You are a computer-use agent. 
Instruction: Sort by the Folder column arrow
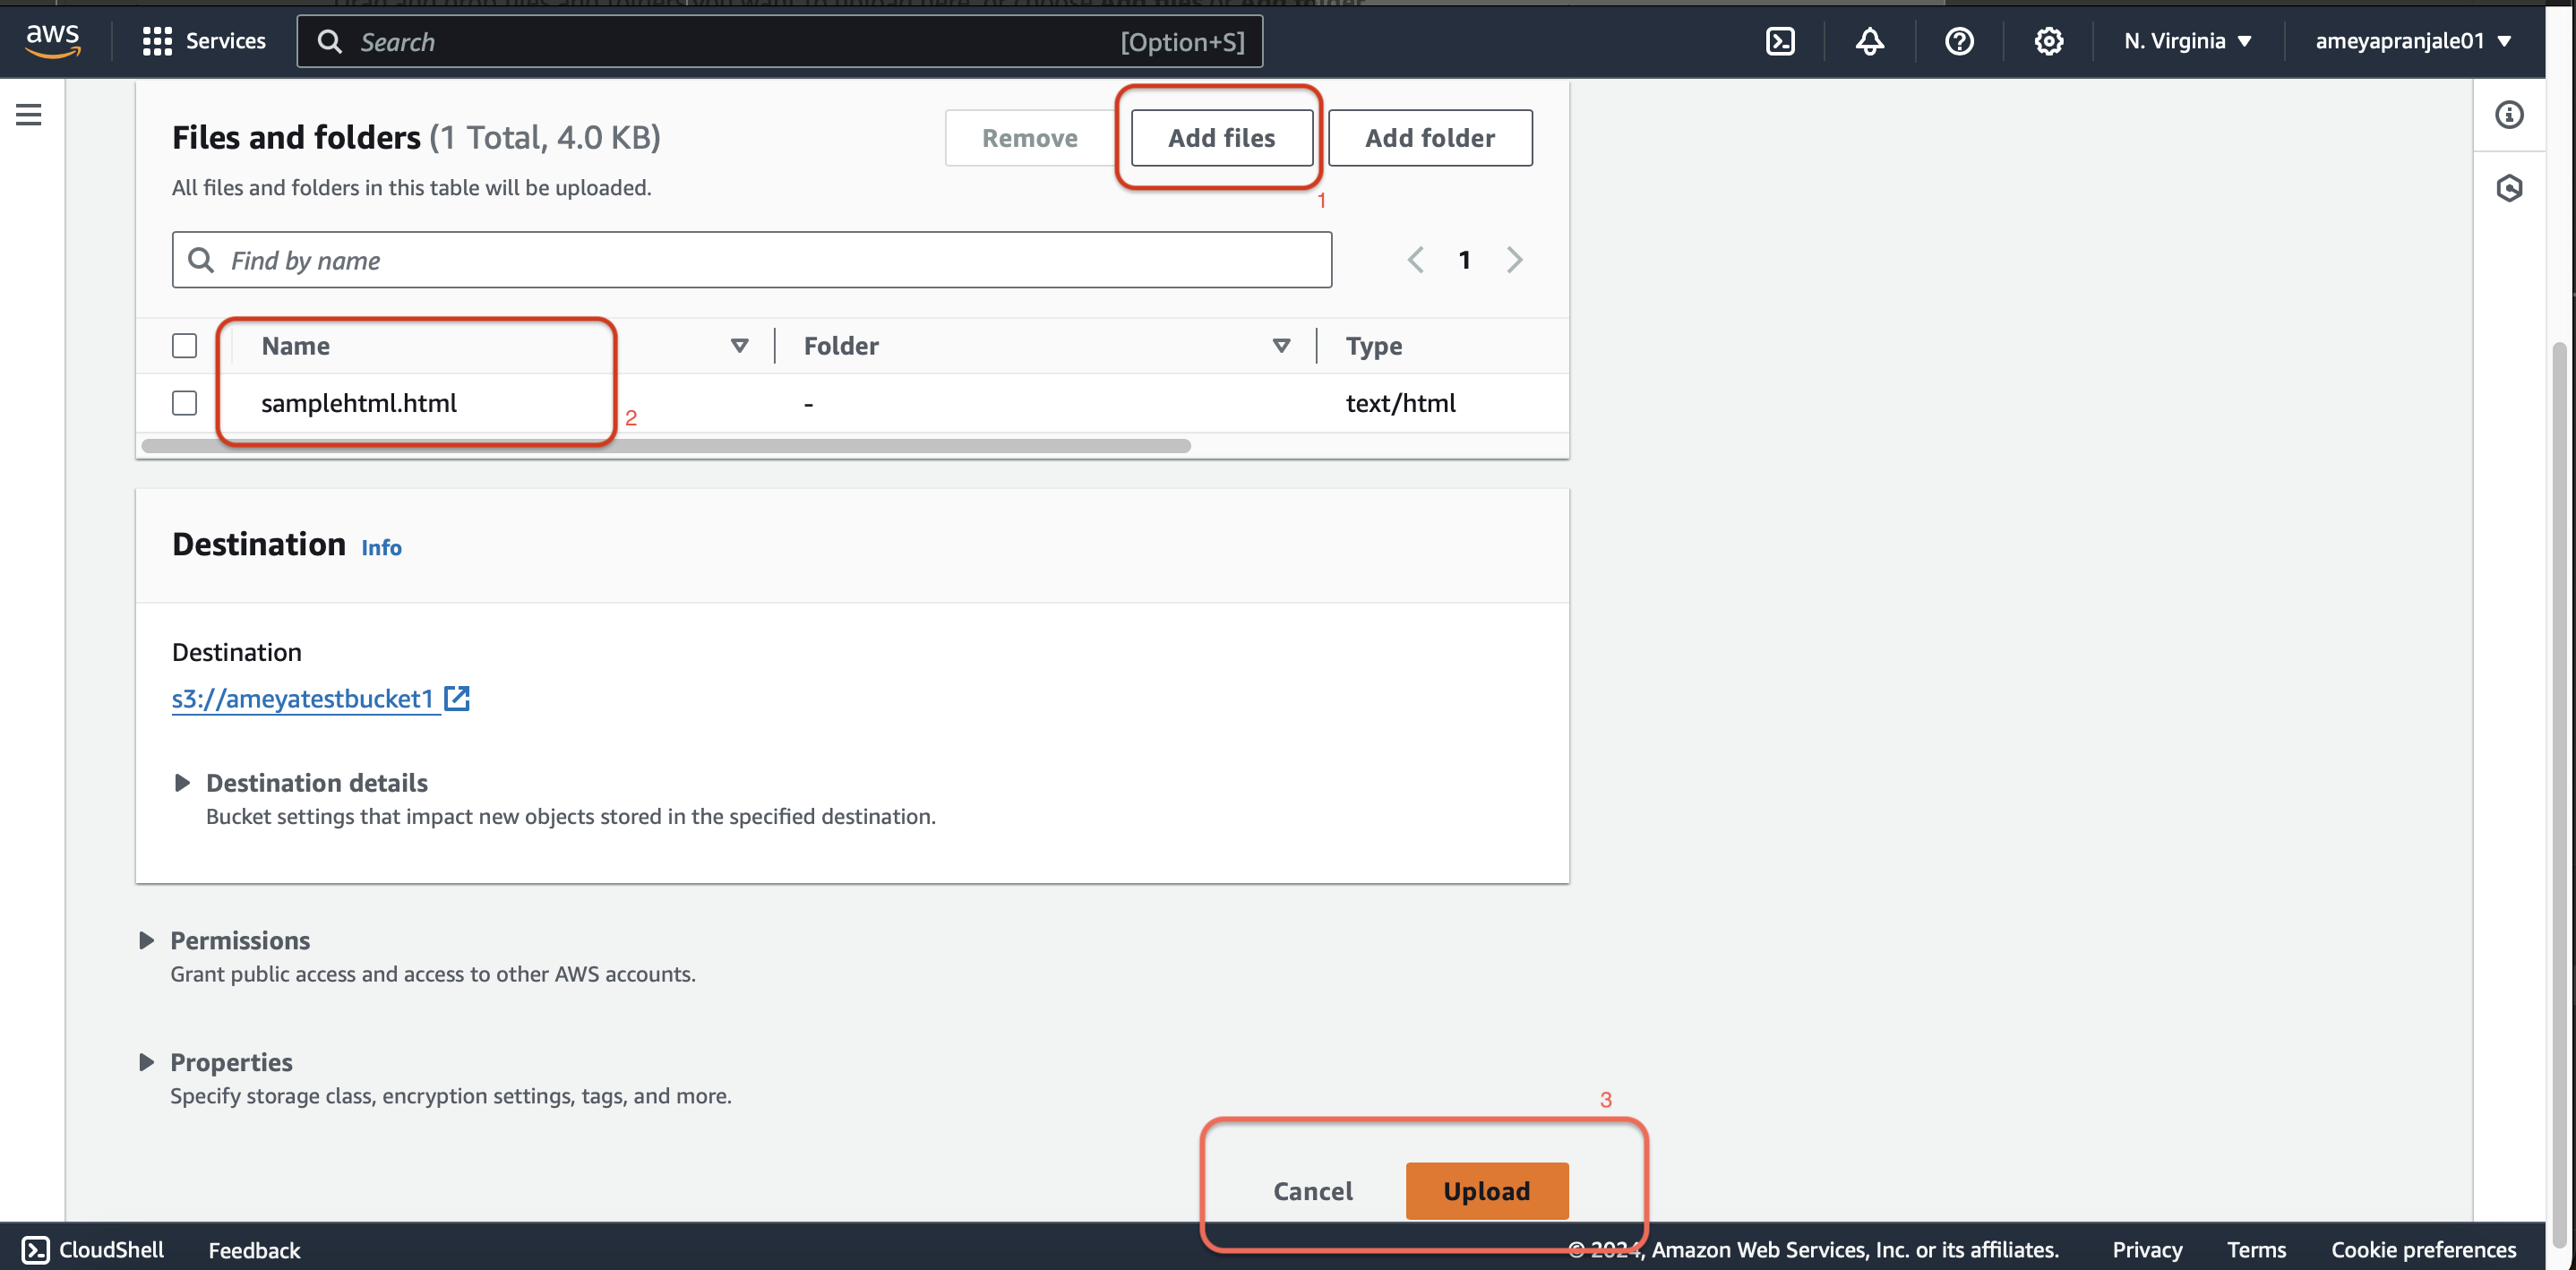tap(1280, 346)
